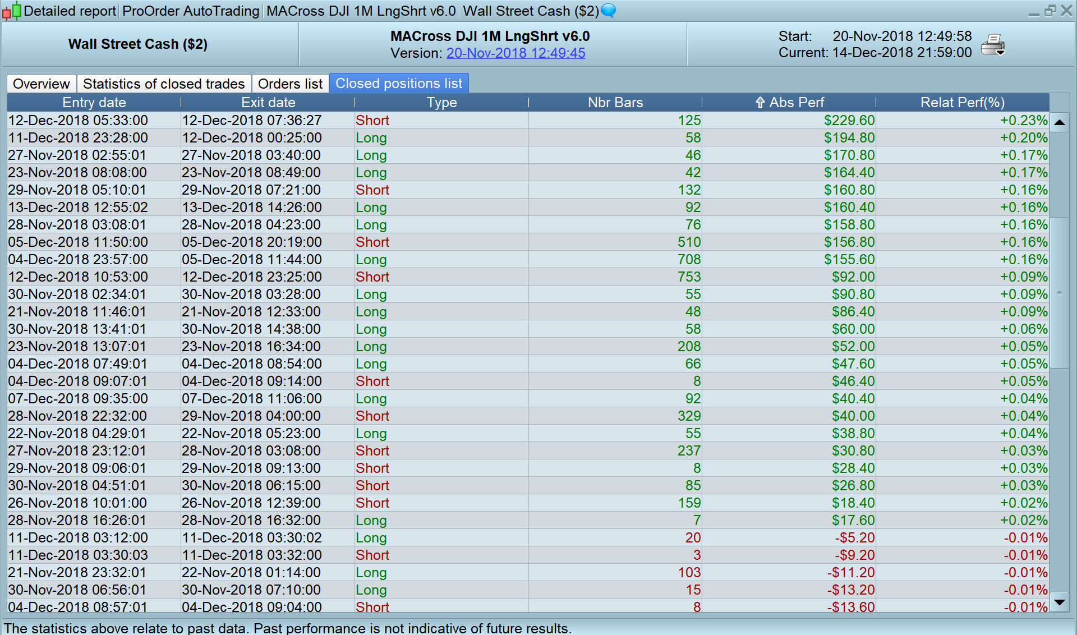Click the printer icon
Viewport: 1077px width, 635px height.
tap(992, 44)
